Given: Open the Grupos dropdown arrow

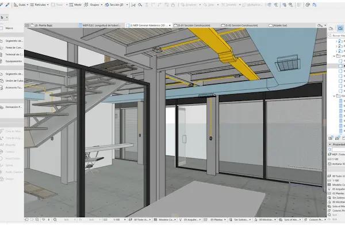Looking at the screenshot, I should click(x=102, y=5).
